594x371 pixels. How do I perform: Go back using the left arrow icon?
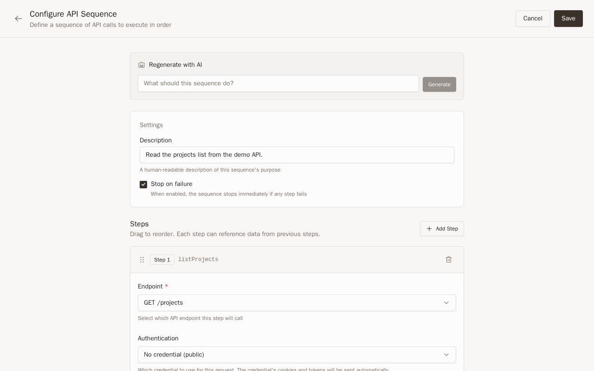[x=19, y=19]
